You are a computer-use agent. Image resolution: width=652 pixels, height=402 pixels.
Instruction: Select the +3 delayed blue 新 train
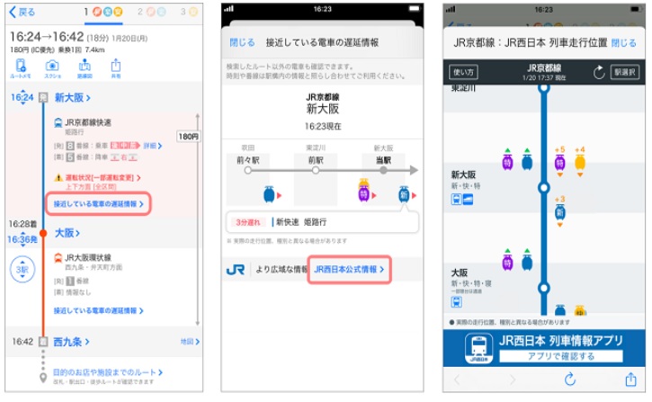point(560,212)
